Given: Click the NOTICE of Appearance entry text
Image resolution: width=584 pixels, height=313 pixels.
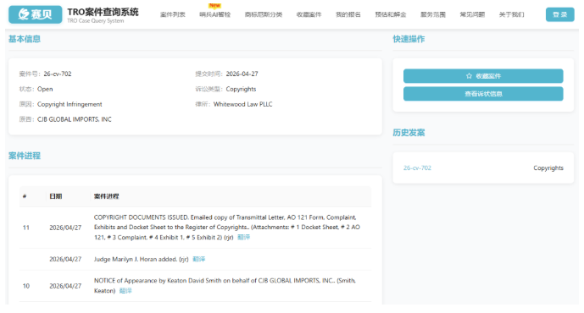Looking at the screenshot, I should point(225,285).
